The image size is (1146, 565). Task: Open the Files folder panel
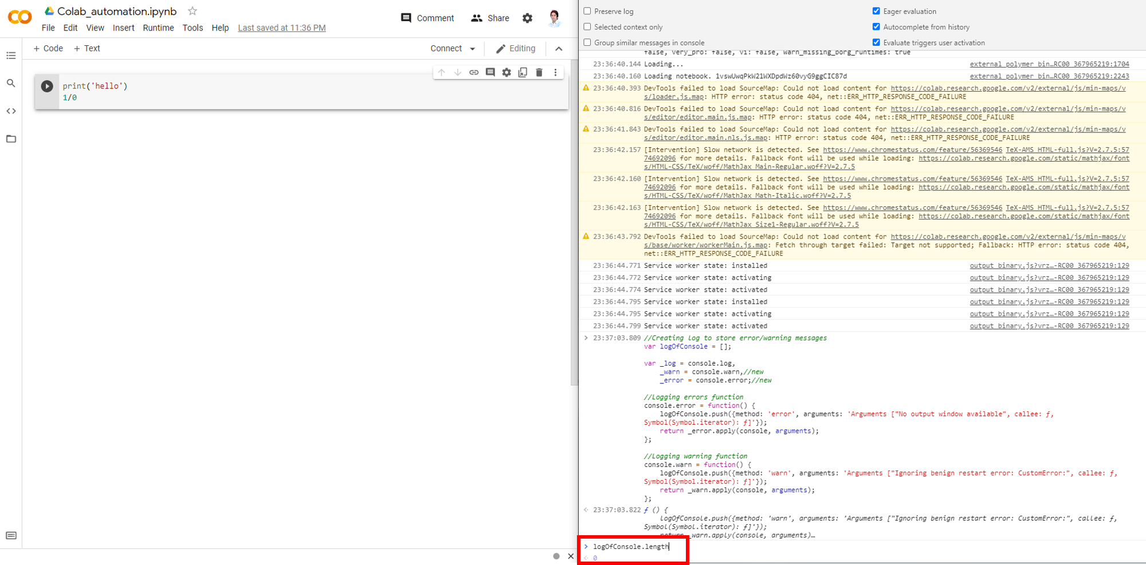[11, 139]
